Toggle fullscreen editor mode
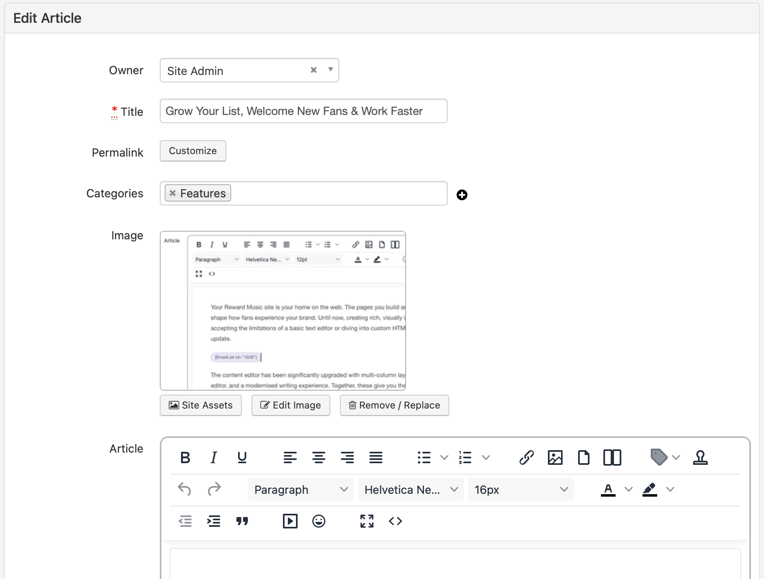Screen dimensions: 764x579 coord(367,521)
